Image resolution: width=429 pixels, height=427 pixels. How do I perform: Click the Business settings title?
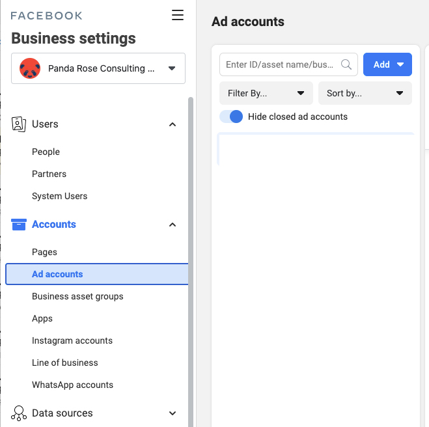pyautogui.click(x=74, y=38)
